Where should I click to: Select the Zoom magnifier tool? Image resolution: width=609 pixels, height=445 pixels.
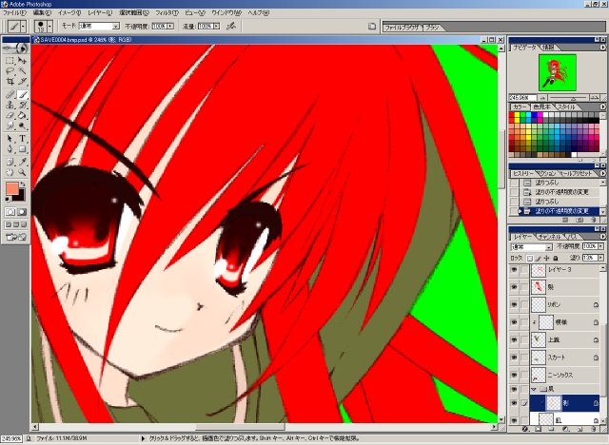click(22, 172)
